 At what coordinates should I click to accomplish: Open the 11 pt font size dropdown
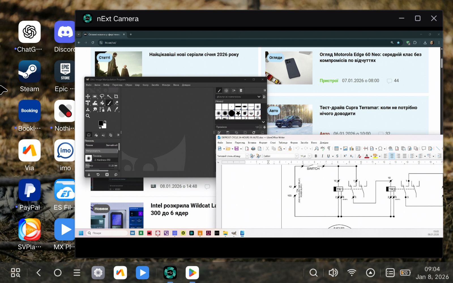309,156
